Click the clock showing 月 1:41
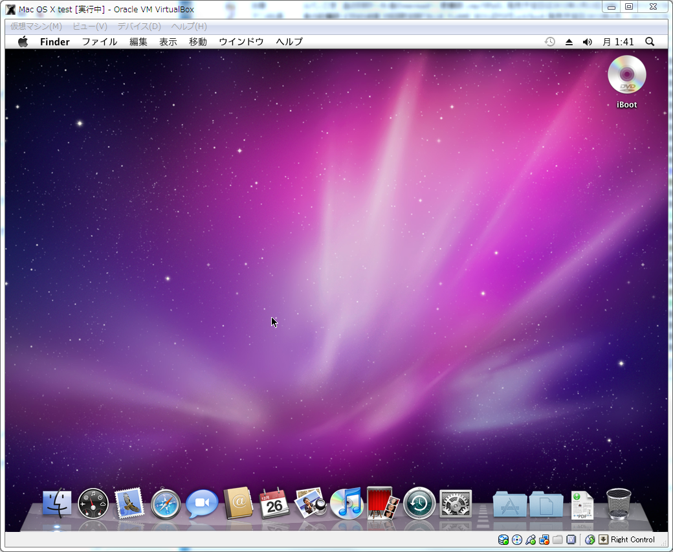The height and width of the screenshot is (552, 673). click(x=618, y=41)
